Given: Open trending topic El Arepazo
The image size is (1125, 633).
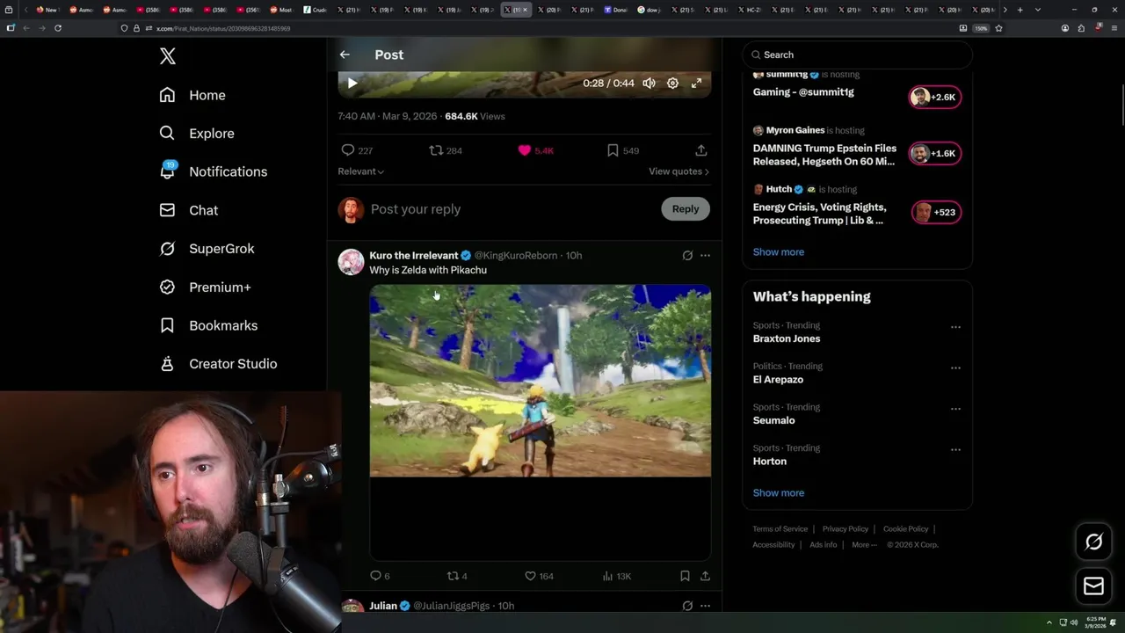Looking at the screenshot, I should tap(778, 380).
